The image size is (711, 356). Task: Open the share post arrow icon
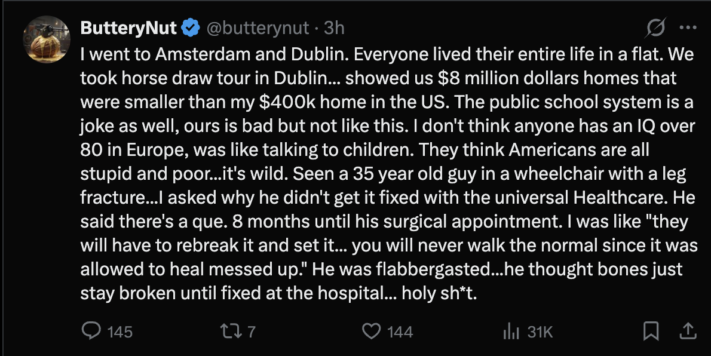pos(688,331)
